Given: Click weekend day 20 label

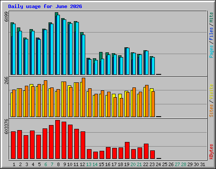Looking at the screenshot, I should [133, 164].
